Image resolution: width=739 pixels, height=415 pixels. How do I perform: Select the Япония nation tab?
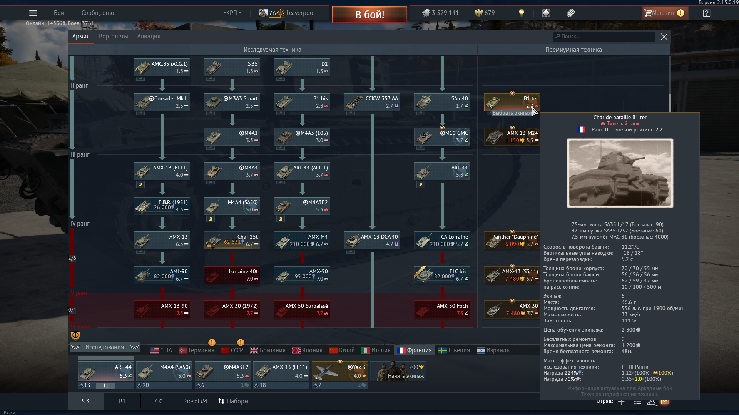coord(307,350)
